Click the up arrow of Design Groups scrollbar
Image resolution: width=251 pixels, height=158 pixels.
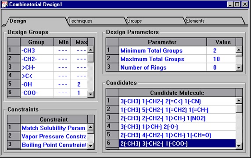(x=90, y=50)
